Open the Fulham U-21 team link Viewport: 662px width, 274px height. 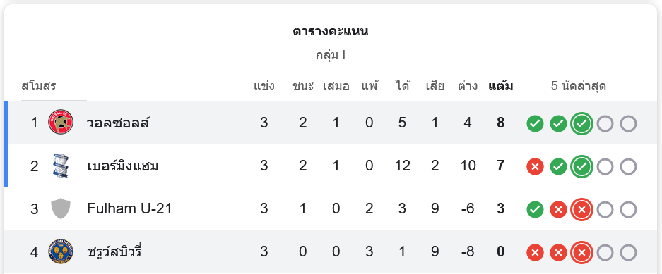[x=129, y=208]
